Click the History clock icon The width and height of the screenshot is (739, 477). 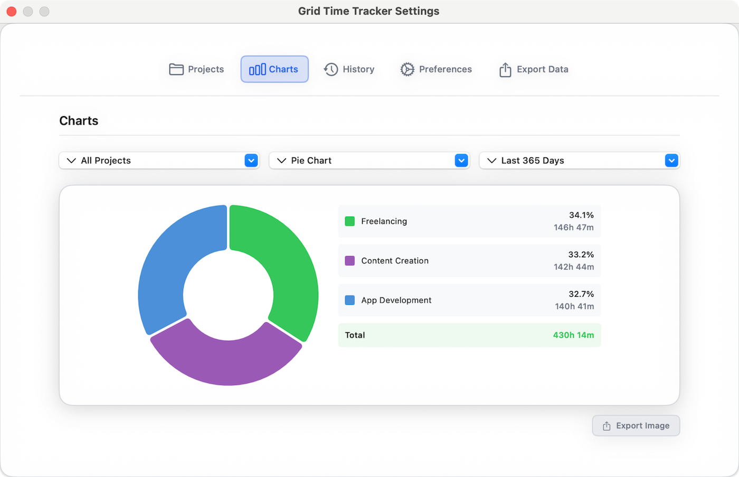(331, 69)
